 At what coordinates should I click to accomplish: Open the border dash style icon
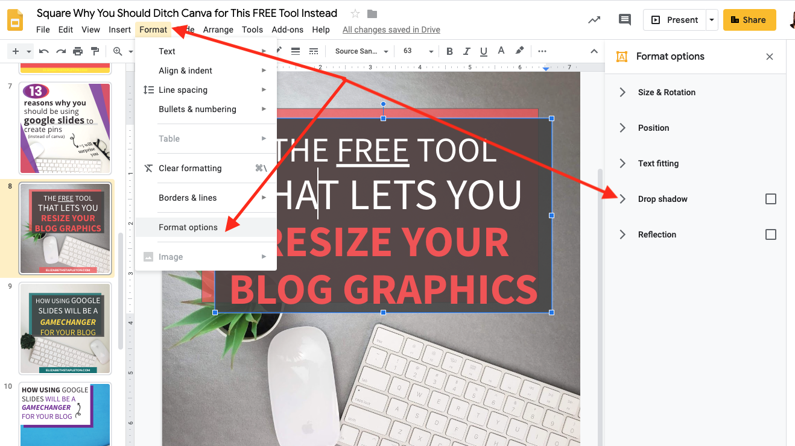pos(313,51)
